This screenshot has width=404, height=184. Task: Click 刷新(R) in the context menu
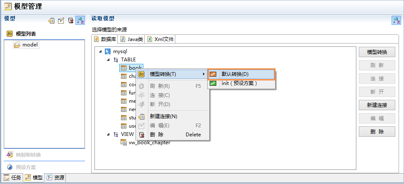[172, 86]
